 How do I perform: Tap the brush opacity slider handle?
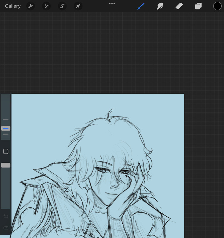tap(6, 165)
